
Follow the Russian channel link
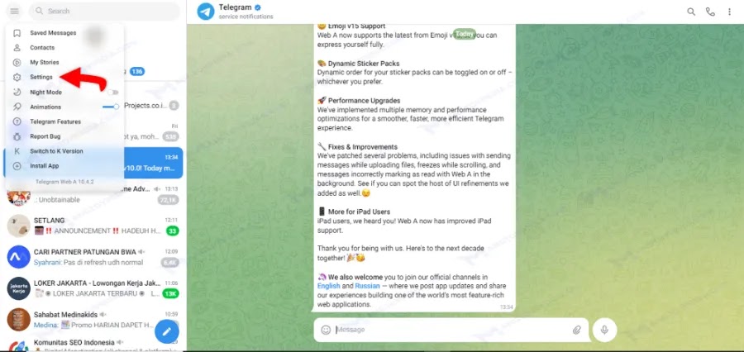(367, 286)
